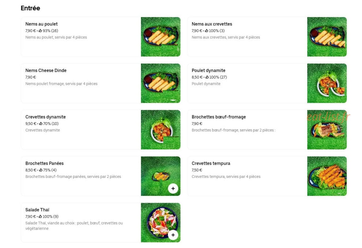Screen dimensions: 362x248
Task: Click the thumbs-up icon next to Poulet dynamite
Action: 207,77
